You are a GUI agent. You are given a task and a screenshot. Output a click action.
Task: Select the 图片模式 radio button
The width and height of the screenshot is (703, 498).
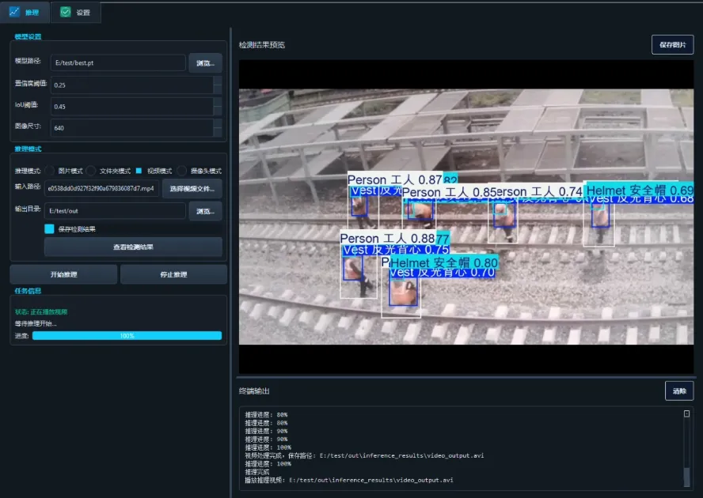[50, 171]
